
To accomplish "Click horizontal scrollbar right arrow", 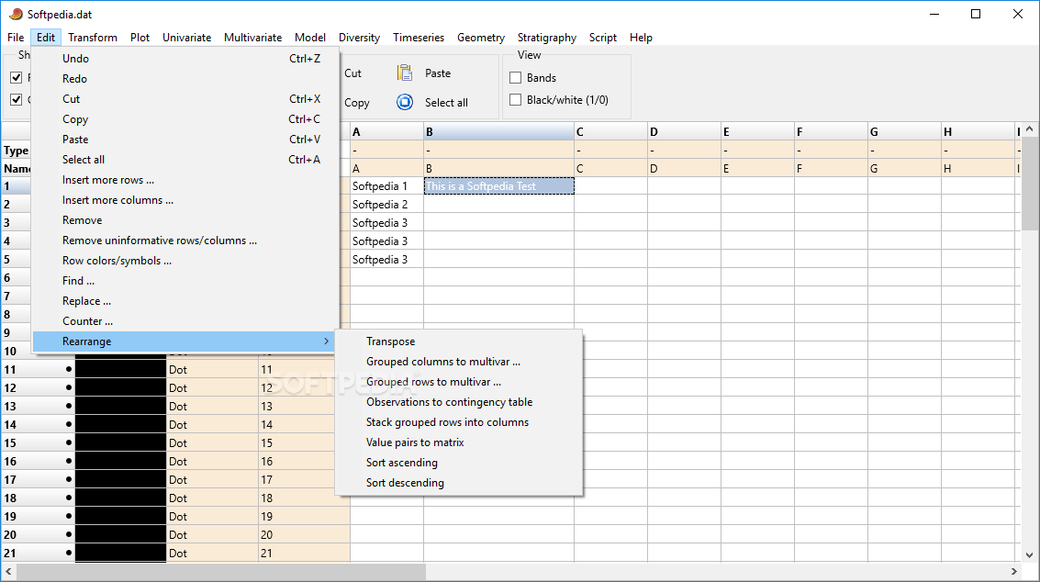I will tap(1014, 571).
